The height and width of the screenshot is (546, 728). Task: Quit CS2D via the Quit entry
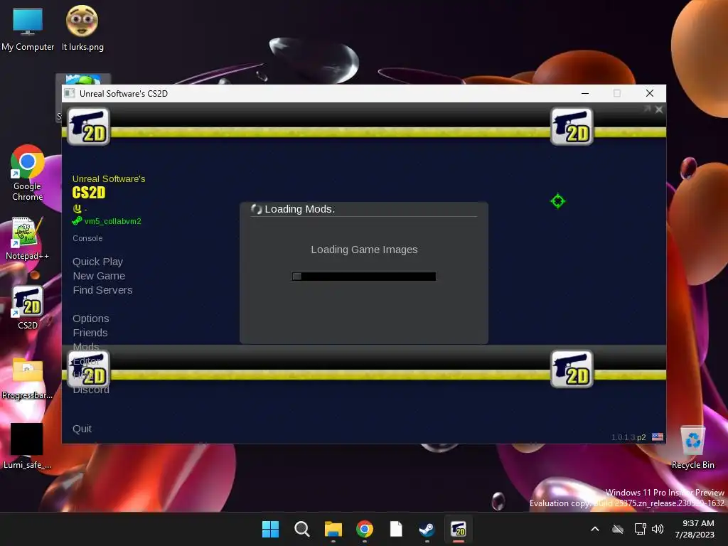[82, 429]
